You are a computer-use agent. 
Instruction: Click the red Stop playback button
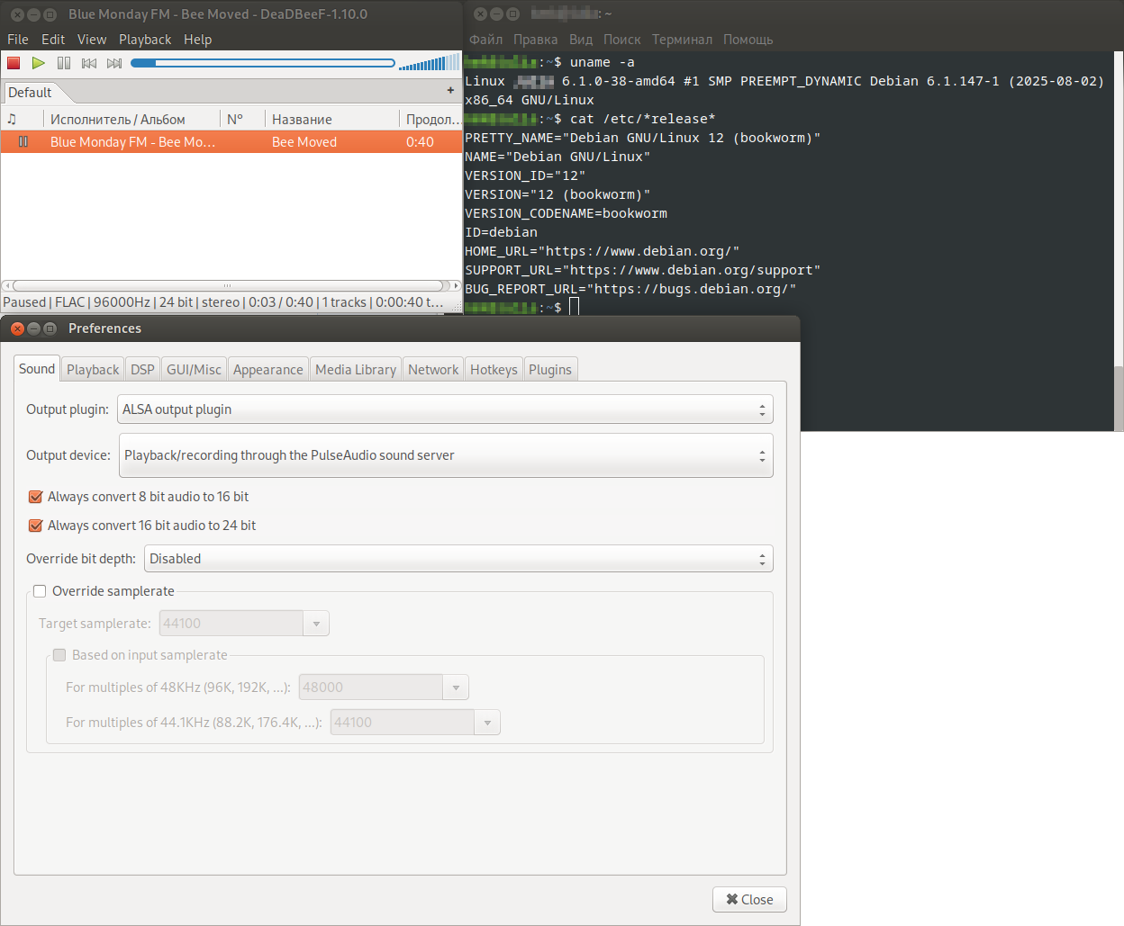coord(14,63)
